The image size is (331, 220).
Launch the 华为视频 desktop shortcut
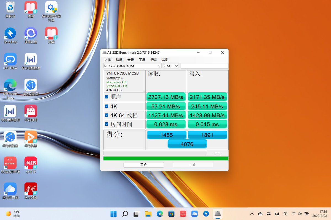click(x=31, y=139)
